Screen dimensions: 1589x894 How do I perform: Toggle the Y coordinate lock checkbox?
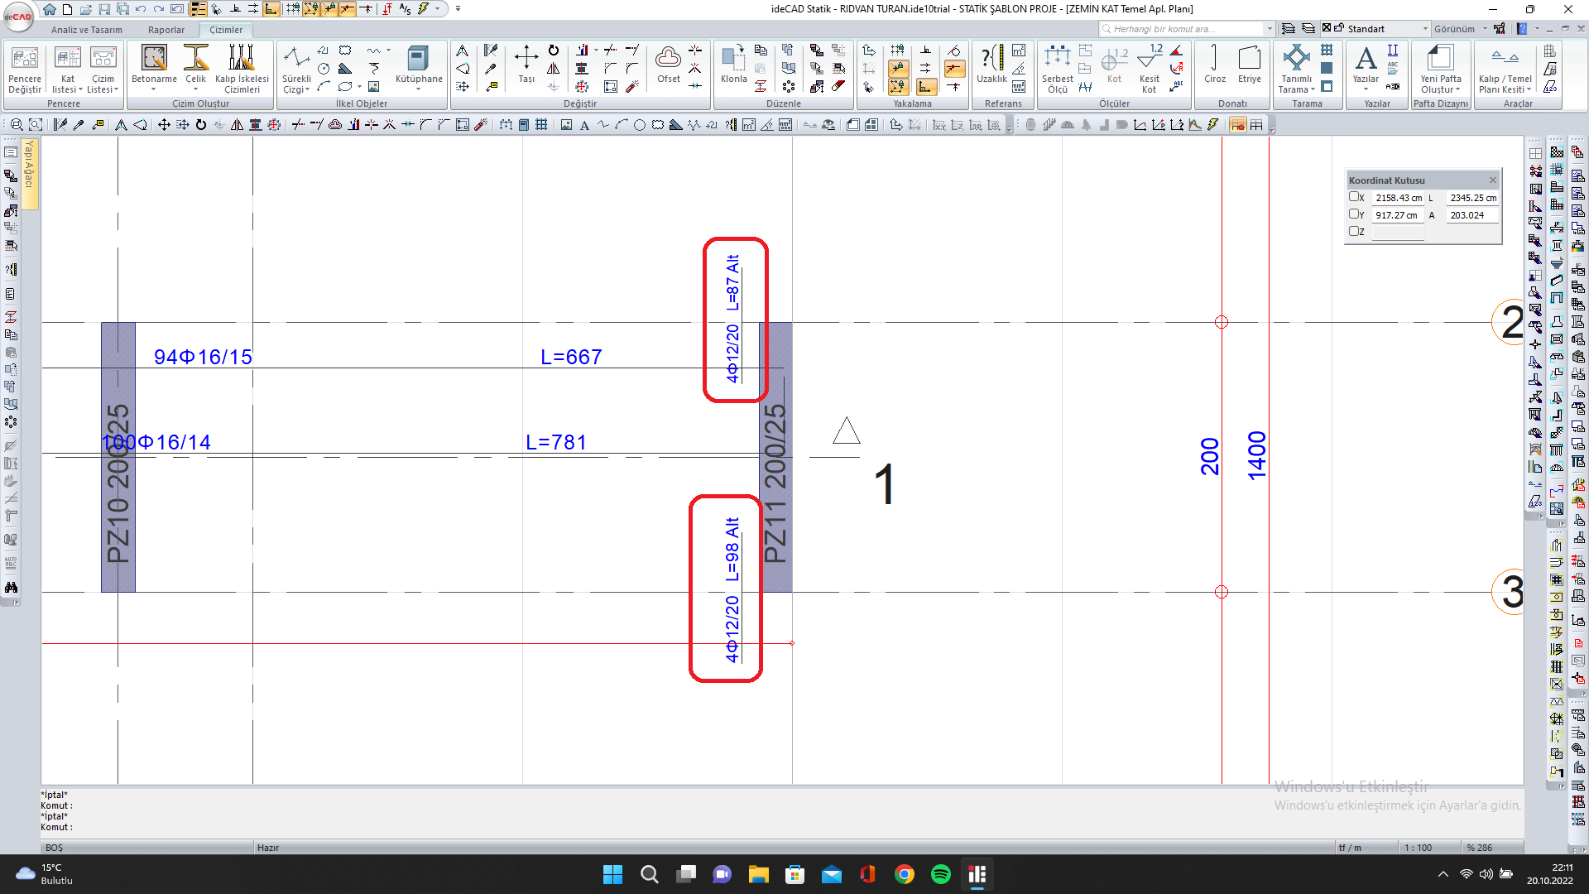pyautogui.click(x=1354, y=214)
